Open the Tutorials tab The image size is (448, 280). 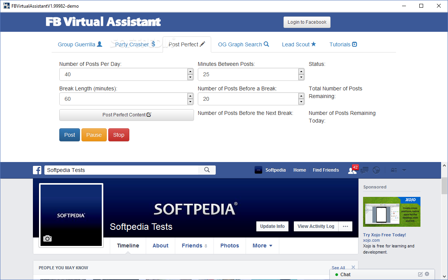(x=343, y=44)
